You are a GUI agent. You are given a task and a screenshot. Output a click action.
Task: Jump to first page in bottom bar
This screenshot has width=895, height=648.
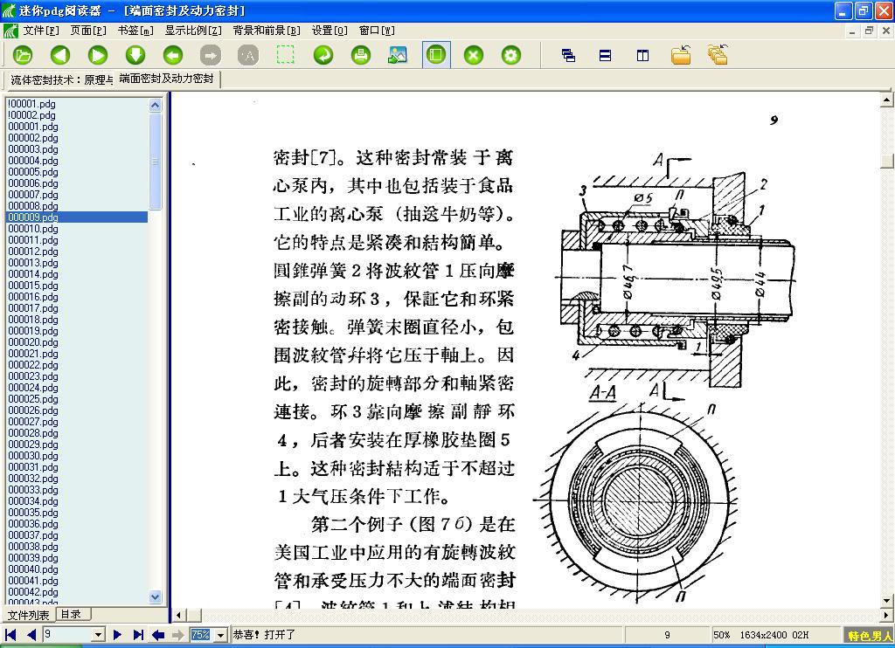pos(10,635)
